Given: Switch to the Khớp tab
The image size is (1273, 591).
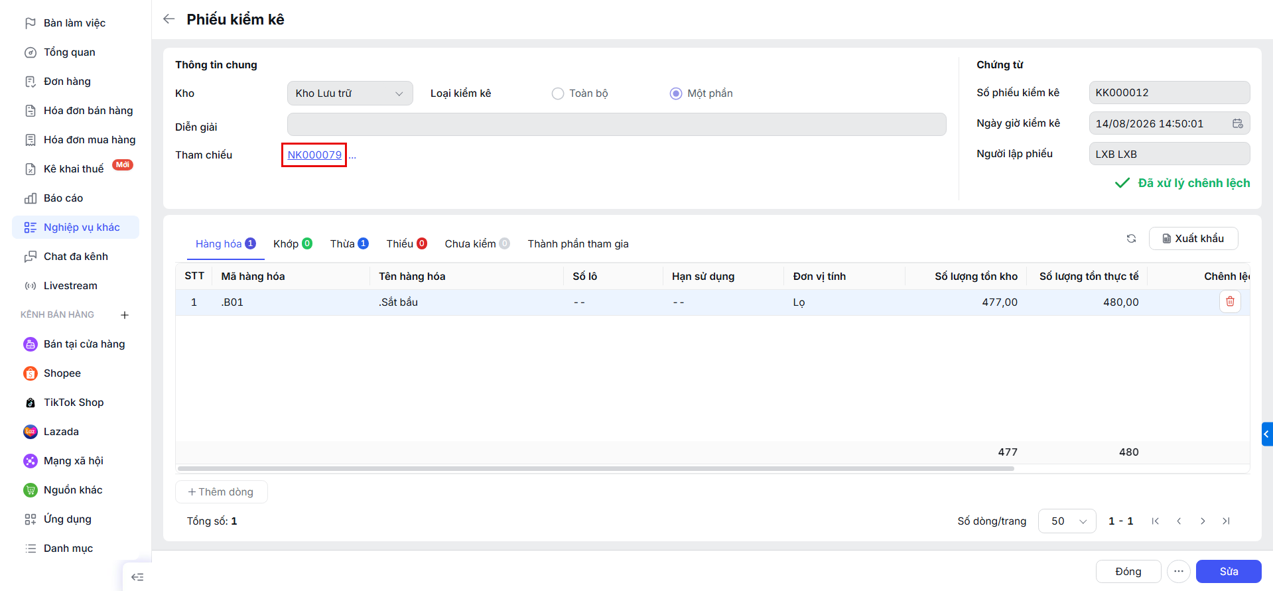Looking at the screenshot, I should click(293, 244).
